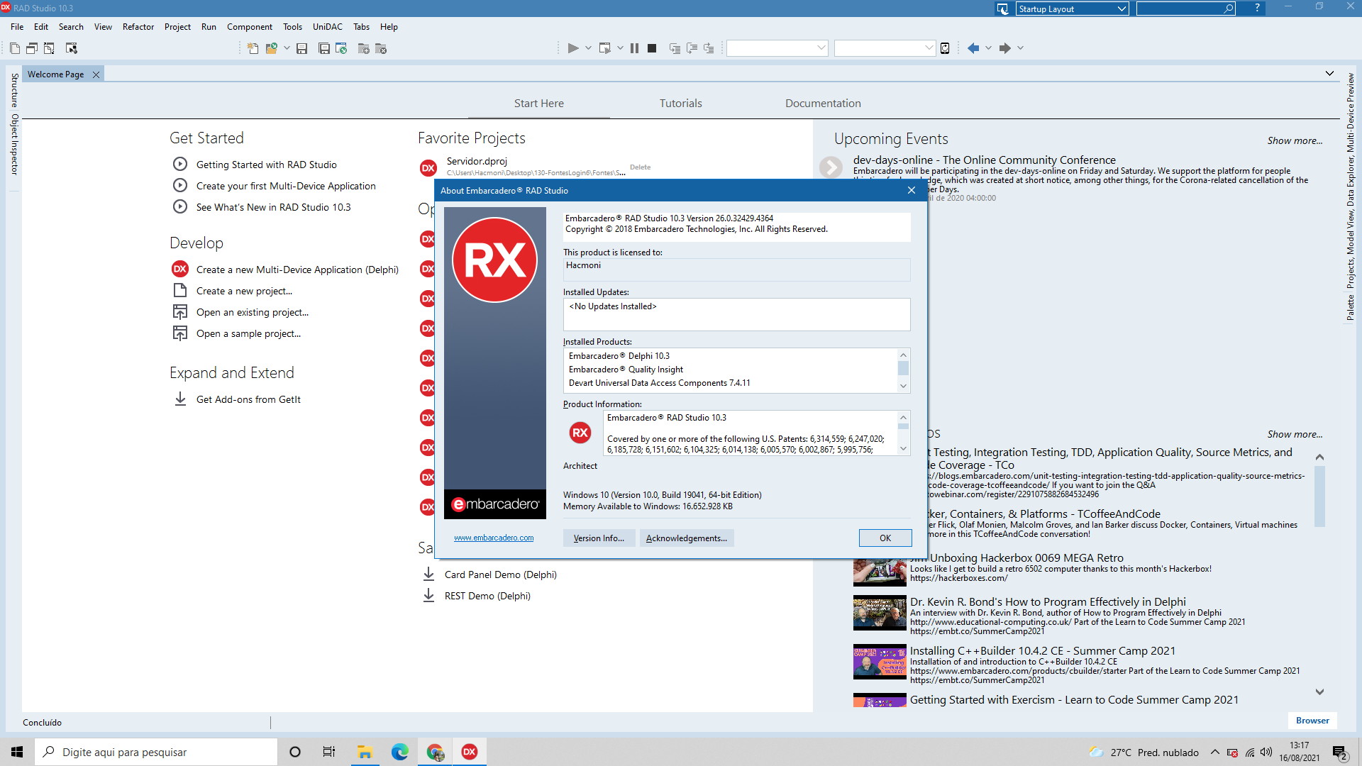Image resolution: width=1362 pixels, height=766 pixels.
Task: Click the Open file toolbar icon
Action: (271, 48)
